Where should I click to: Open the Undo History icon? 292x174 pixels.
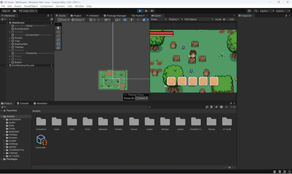249,11
